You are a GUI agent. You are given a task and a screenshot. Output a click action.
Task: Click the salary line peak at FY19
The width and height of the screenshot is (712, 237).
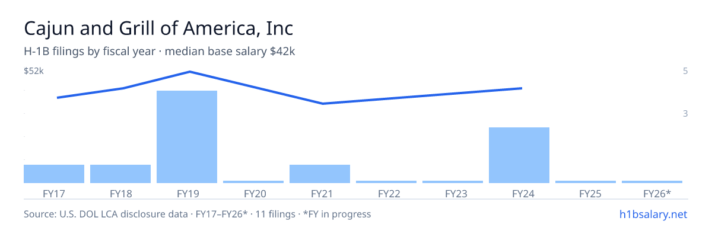[189, 72]
